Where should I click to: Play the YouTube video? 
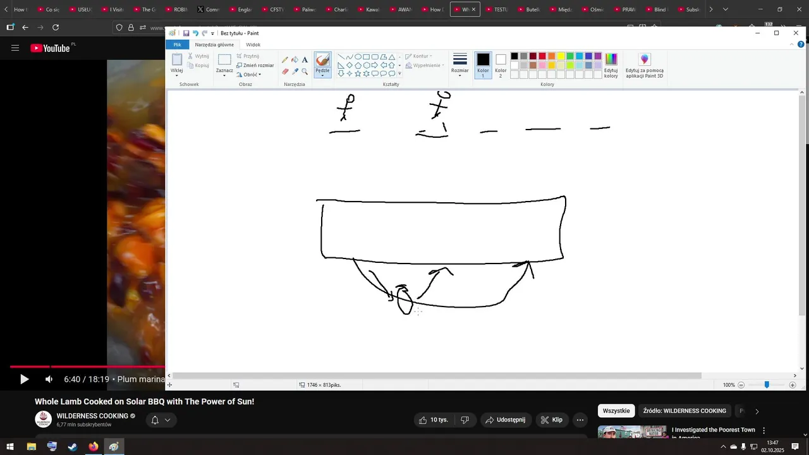click(x=24, y=379)
